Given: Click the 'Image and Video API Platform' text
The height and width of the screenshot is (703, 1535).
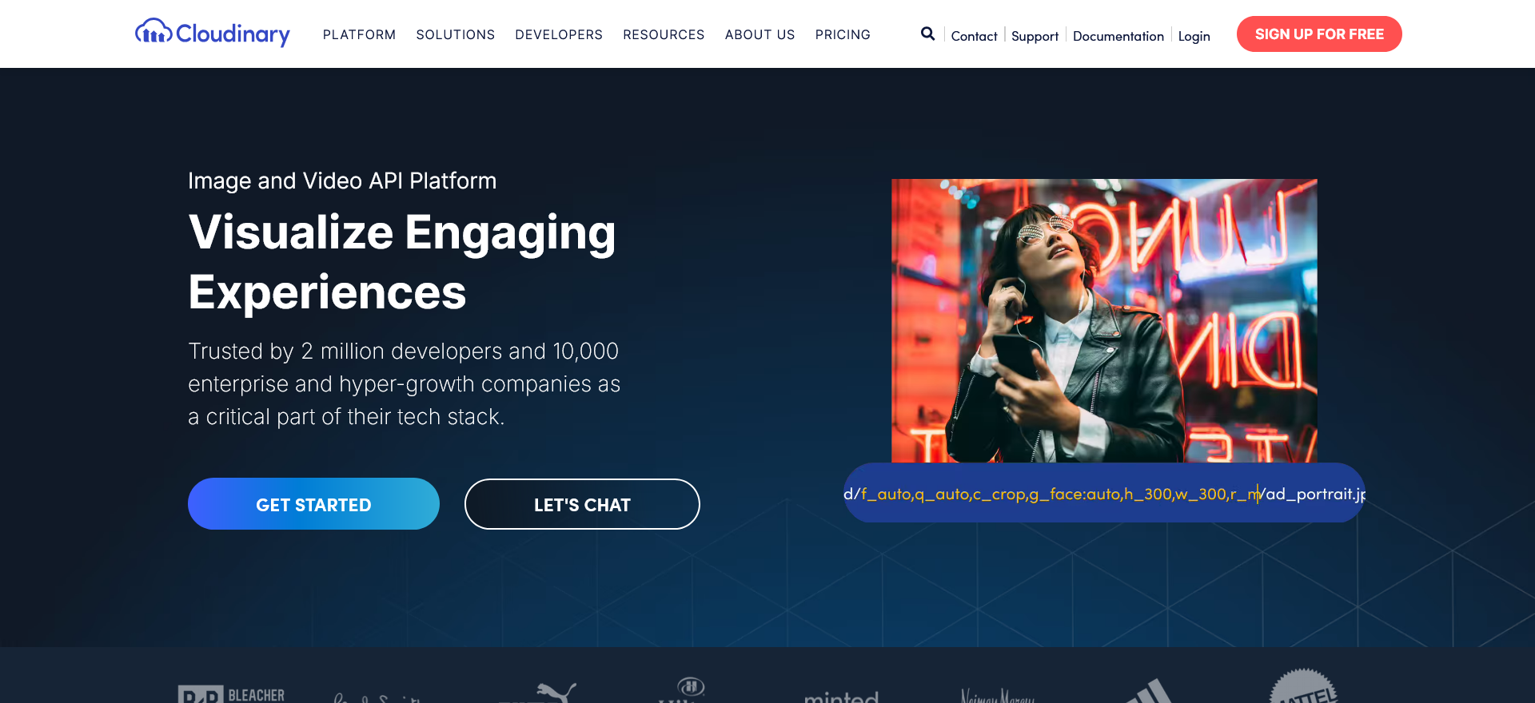Looking at the screenshot, I should (342, 181).
